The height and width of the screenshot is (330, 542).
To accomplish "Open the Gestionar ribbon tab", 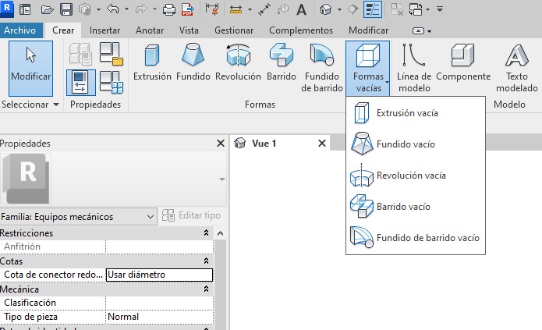I will tap(234, 30).
